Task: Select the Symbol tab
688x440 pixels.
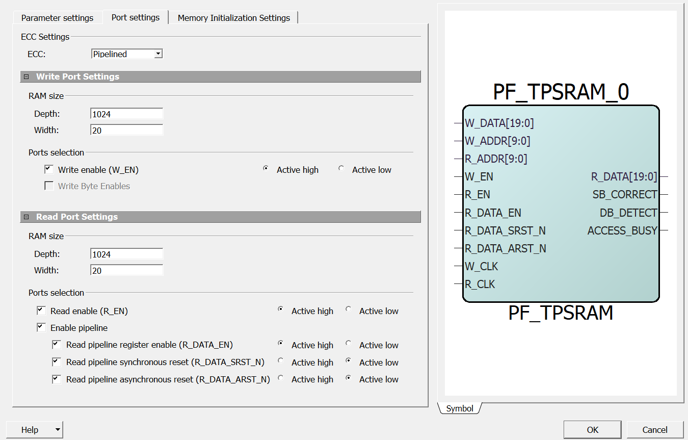Action: coord(460,408)
